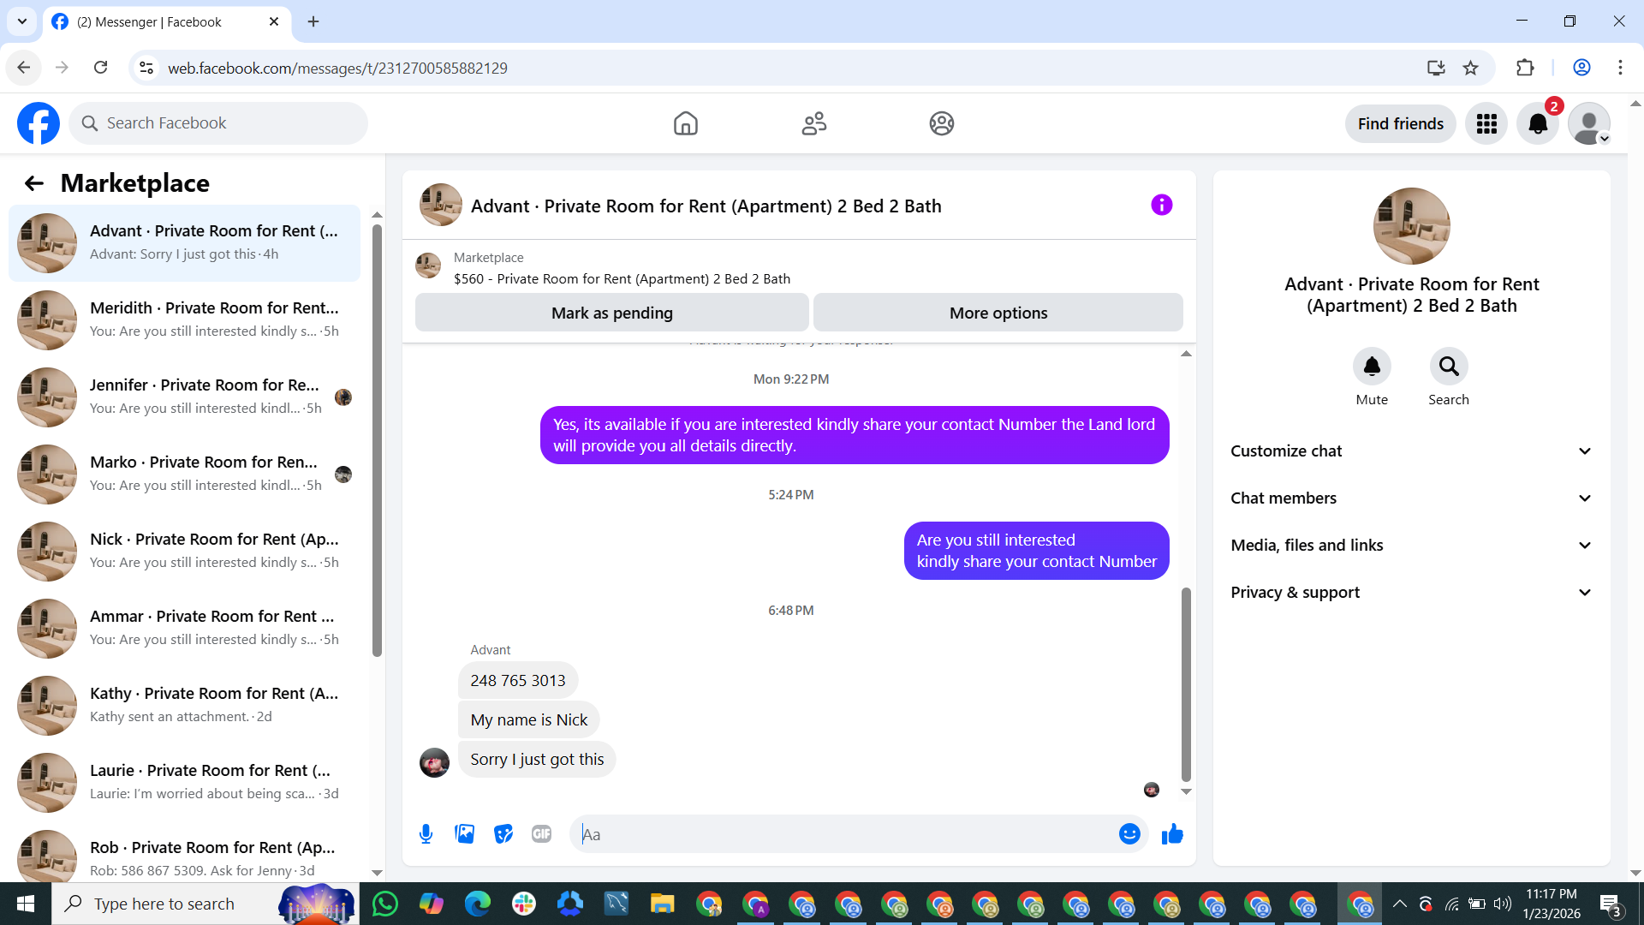
Task: Go to the Facebook Home tab
Action: 685,123
